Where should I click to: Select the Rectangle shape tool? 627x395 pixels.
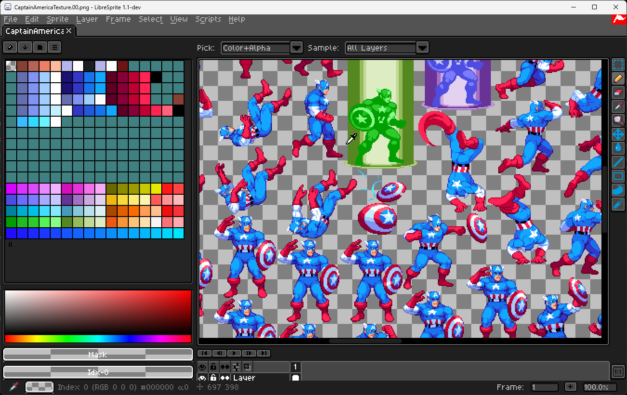coord(618,176)
